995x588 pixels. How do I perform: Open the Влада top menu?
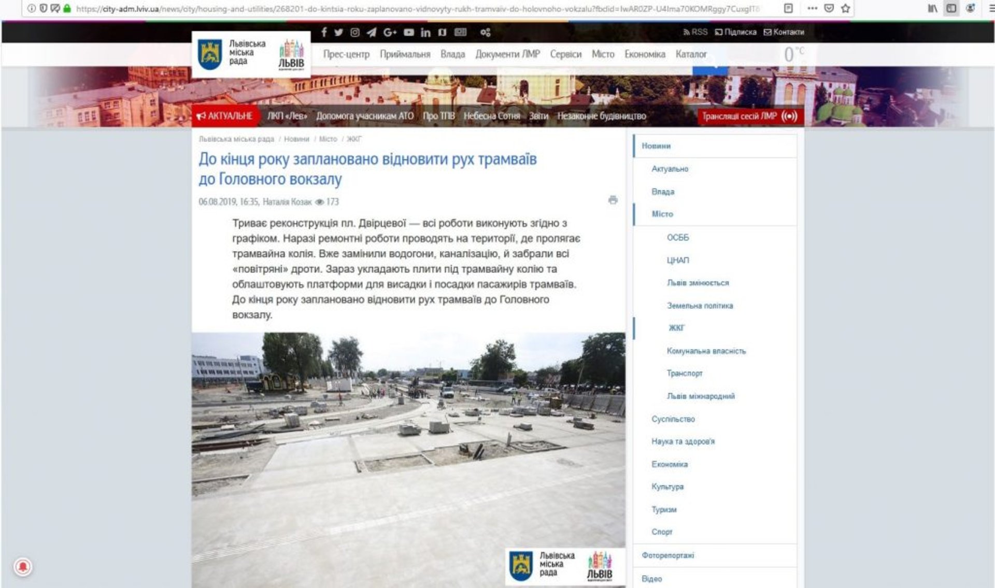coord(452,54)
